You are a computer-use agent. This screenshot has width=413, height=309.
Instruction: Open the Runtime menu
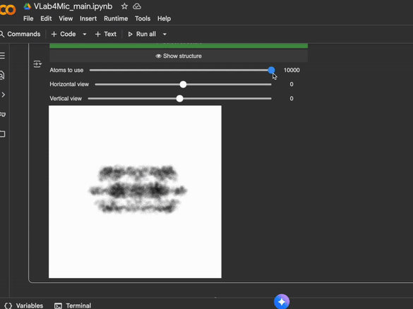[116, 18]
